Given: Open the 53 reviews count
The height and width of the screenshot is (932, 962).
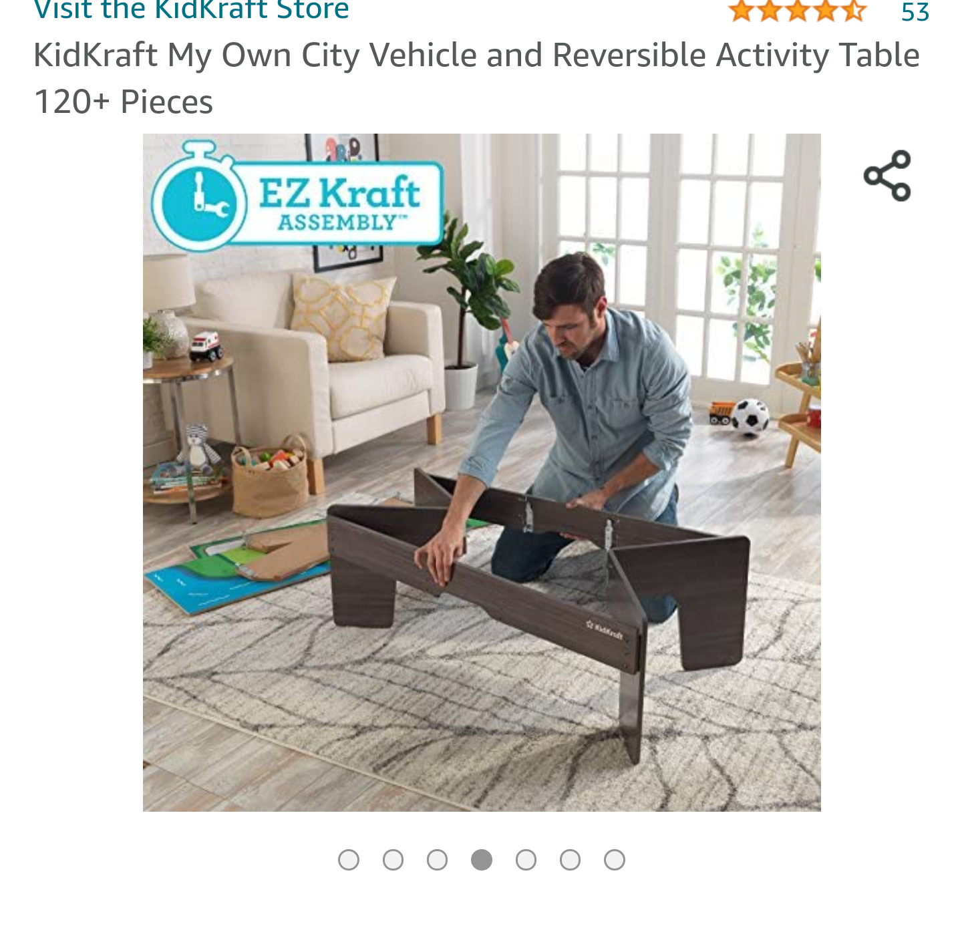Looking at the screenshot, I should [915, 12].
